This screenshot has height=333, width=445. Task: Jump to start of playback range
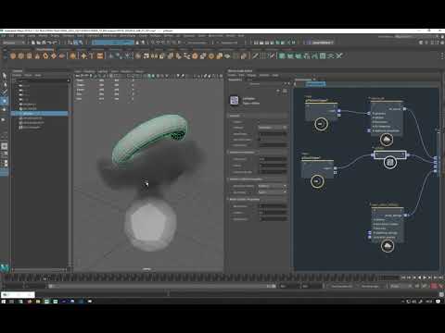(x=403, y=277)
